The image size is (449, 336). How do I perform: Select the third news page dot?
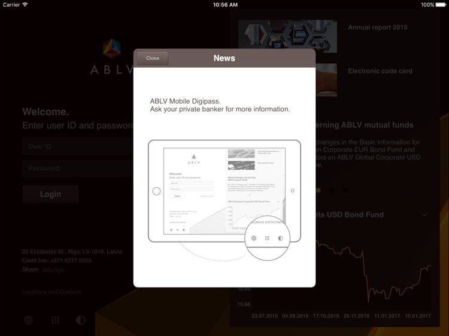tap(345, 190)
